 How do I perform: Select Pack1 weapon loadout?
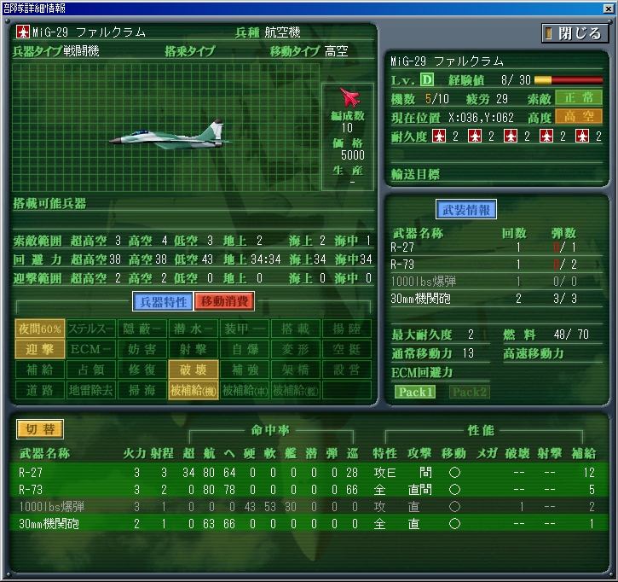[415, 392]
